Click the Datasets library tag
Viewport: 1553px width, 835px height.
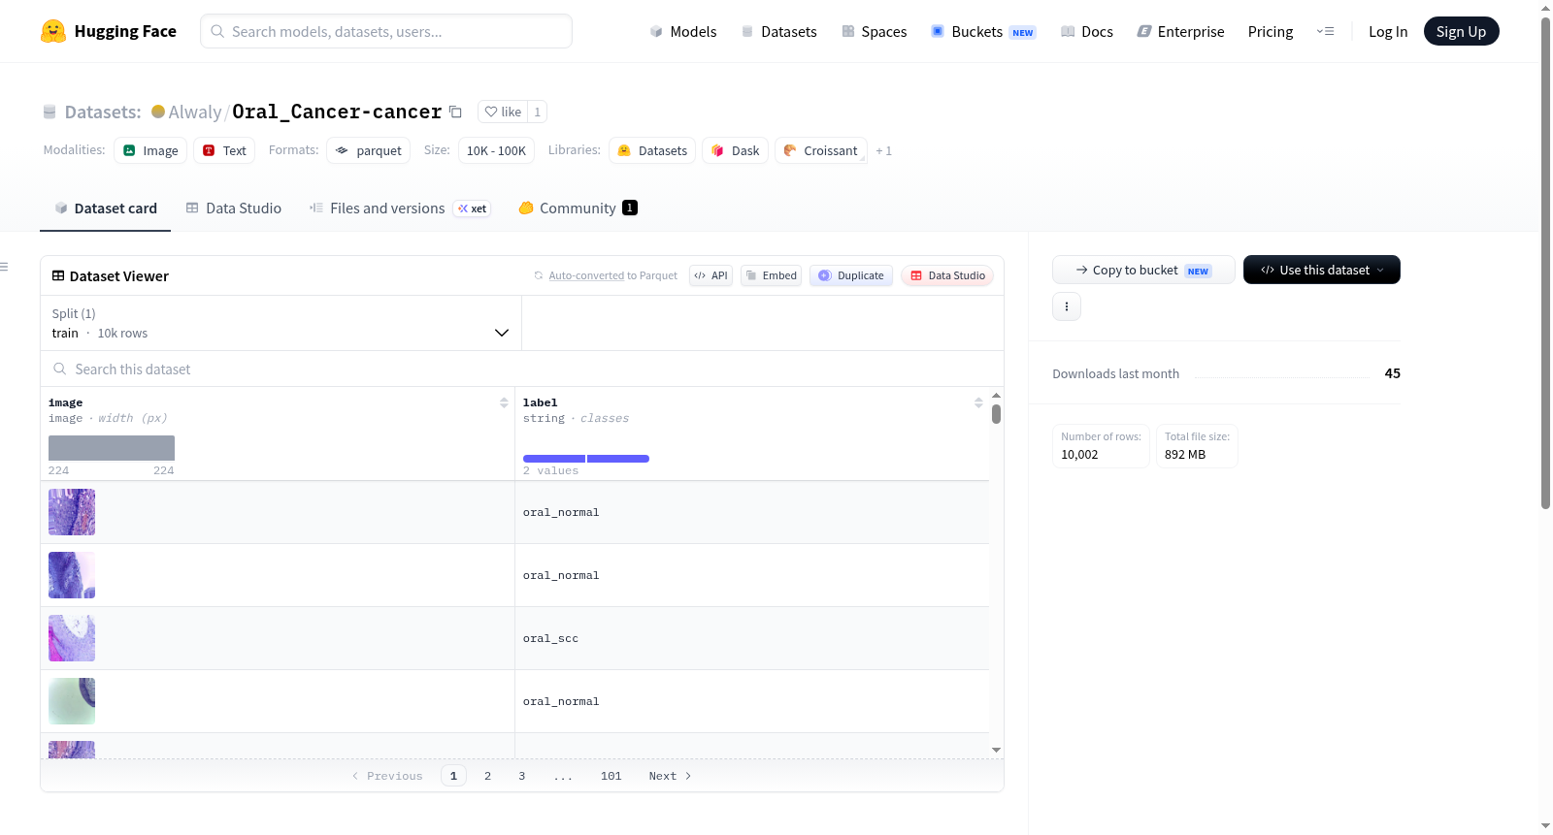pos(652,150)
